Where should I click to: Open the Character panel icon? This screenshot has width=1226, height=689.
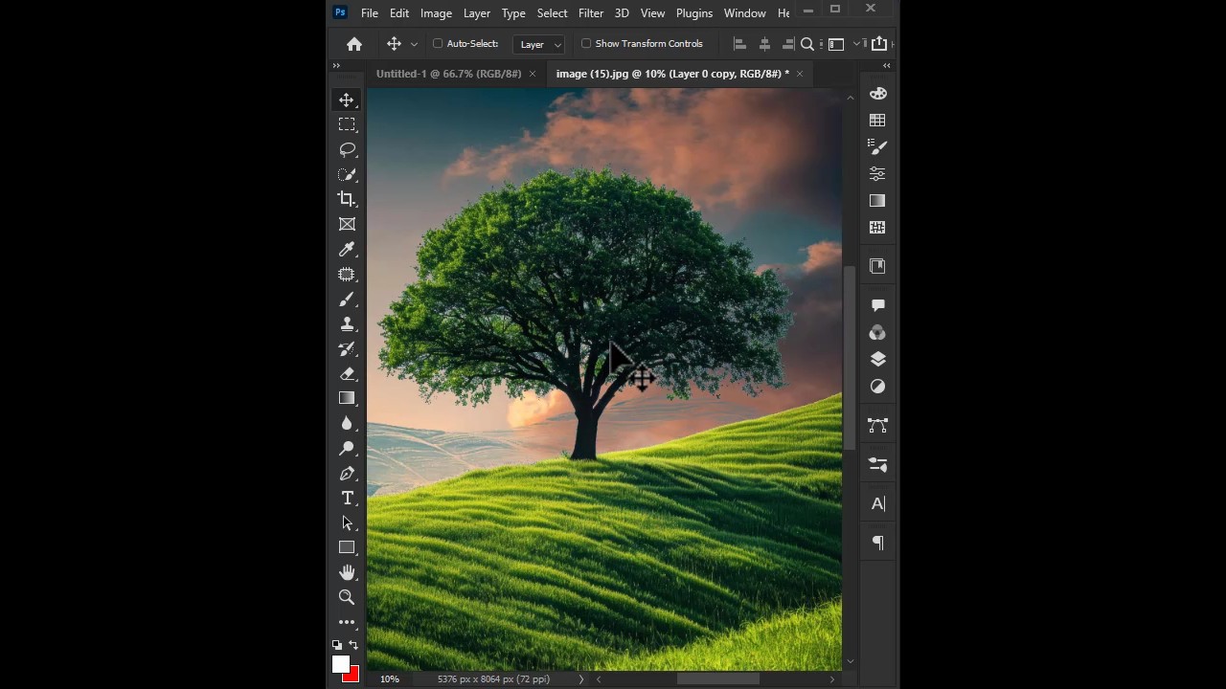pos(877,504)
